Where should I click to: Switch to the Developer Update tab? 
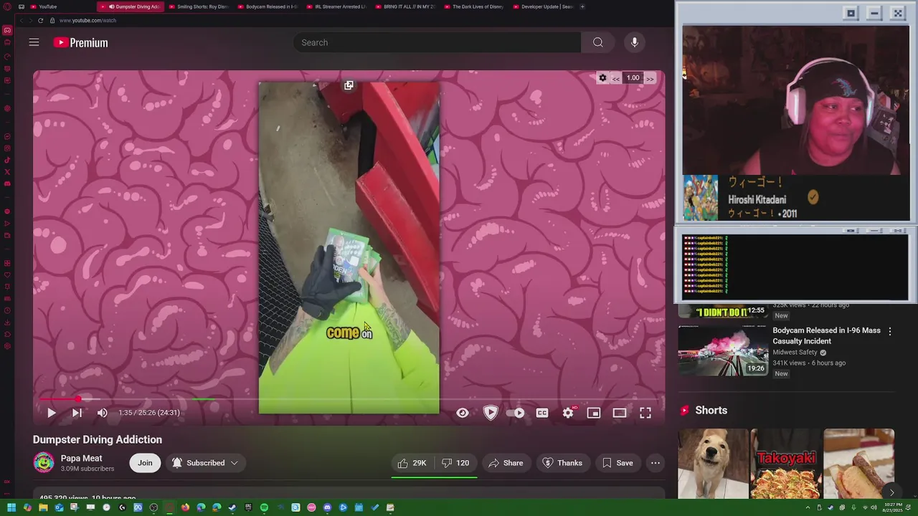(x=544, y=6)
